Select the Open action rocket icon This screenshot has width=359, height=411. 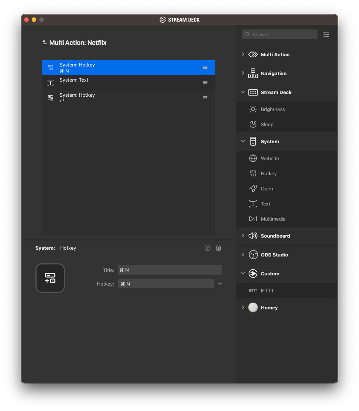(253, 189)
